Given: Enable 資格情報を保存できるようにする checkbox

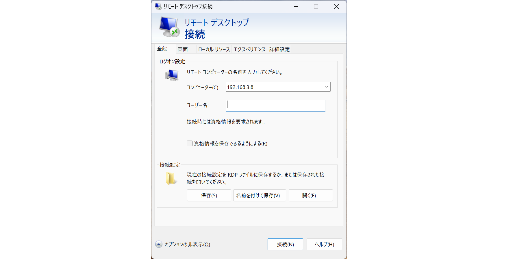Looking at the screenshot, I should [x=190, y=143].
